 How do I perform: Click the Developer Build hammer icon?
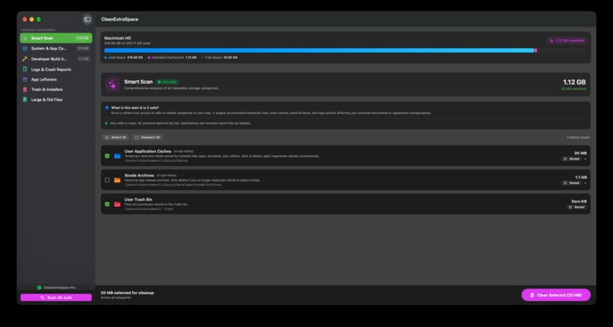coord(25,59)
